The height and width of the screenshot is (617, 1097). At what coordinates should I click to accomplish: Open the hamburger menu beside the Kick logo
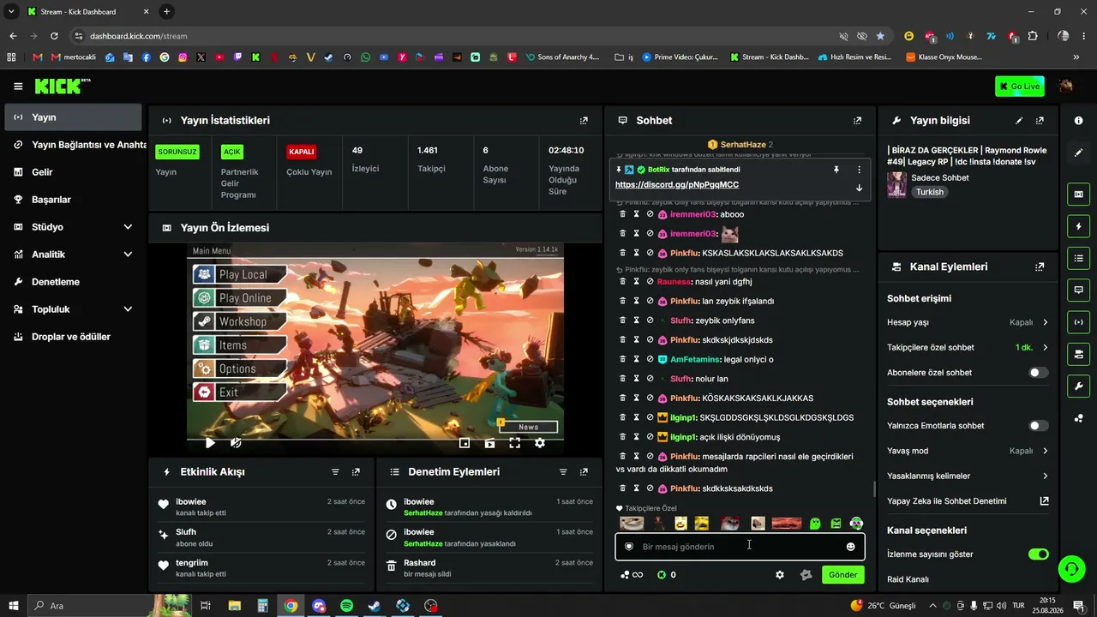18,87
